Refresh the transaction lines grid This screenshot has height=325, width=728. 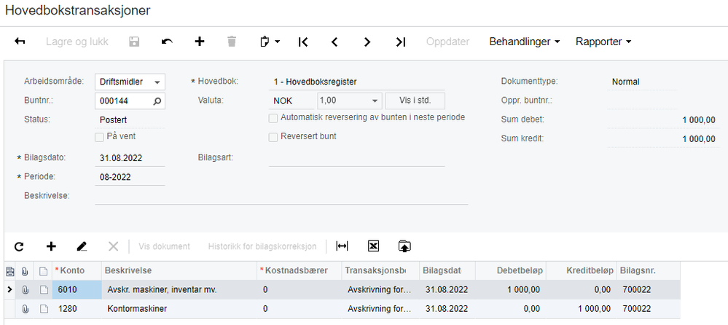(19, 247)
